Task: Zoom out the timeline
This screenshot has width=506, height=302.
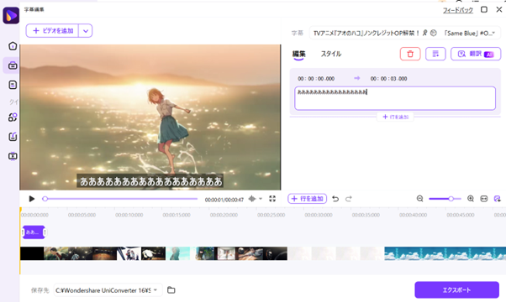Action: click(x=419, y=199)
